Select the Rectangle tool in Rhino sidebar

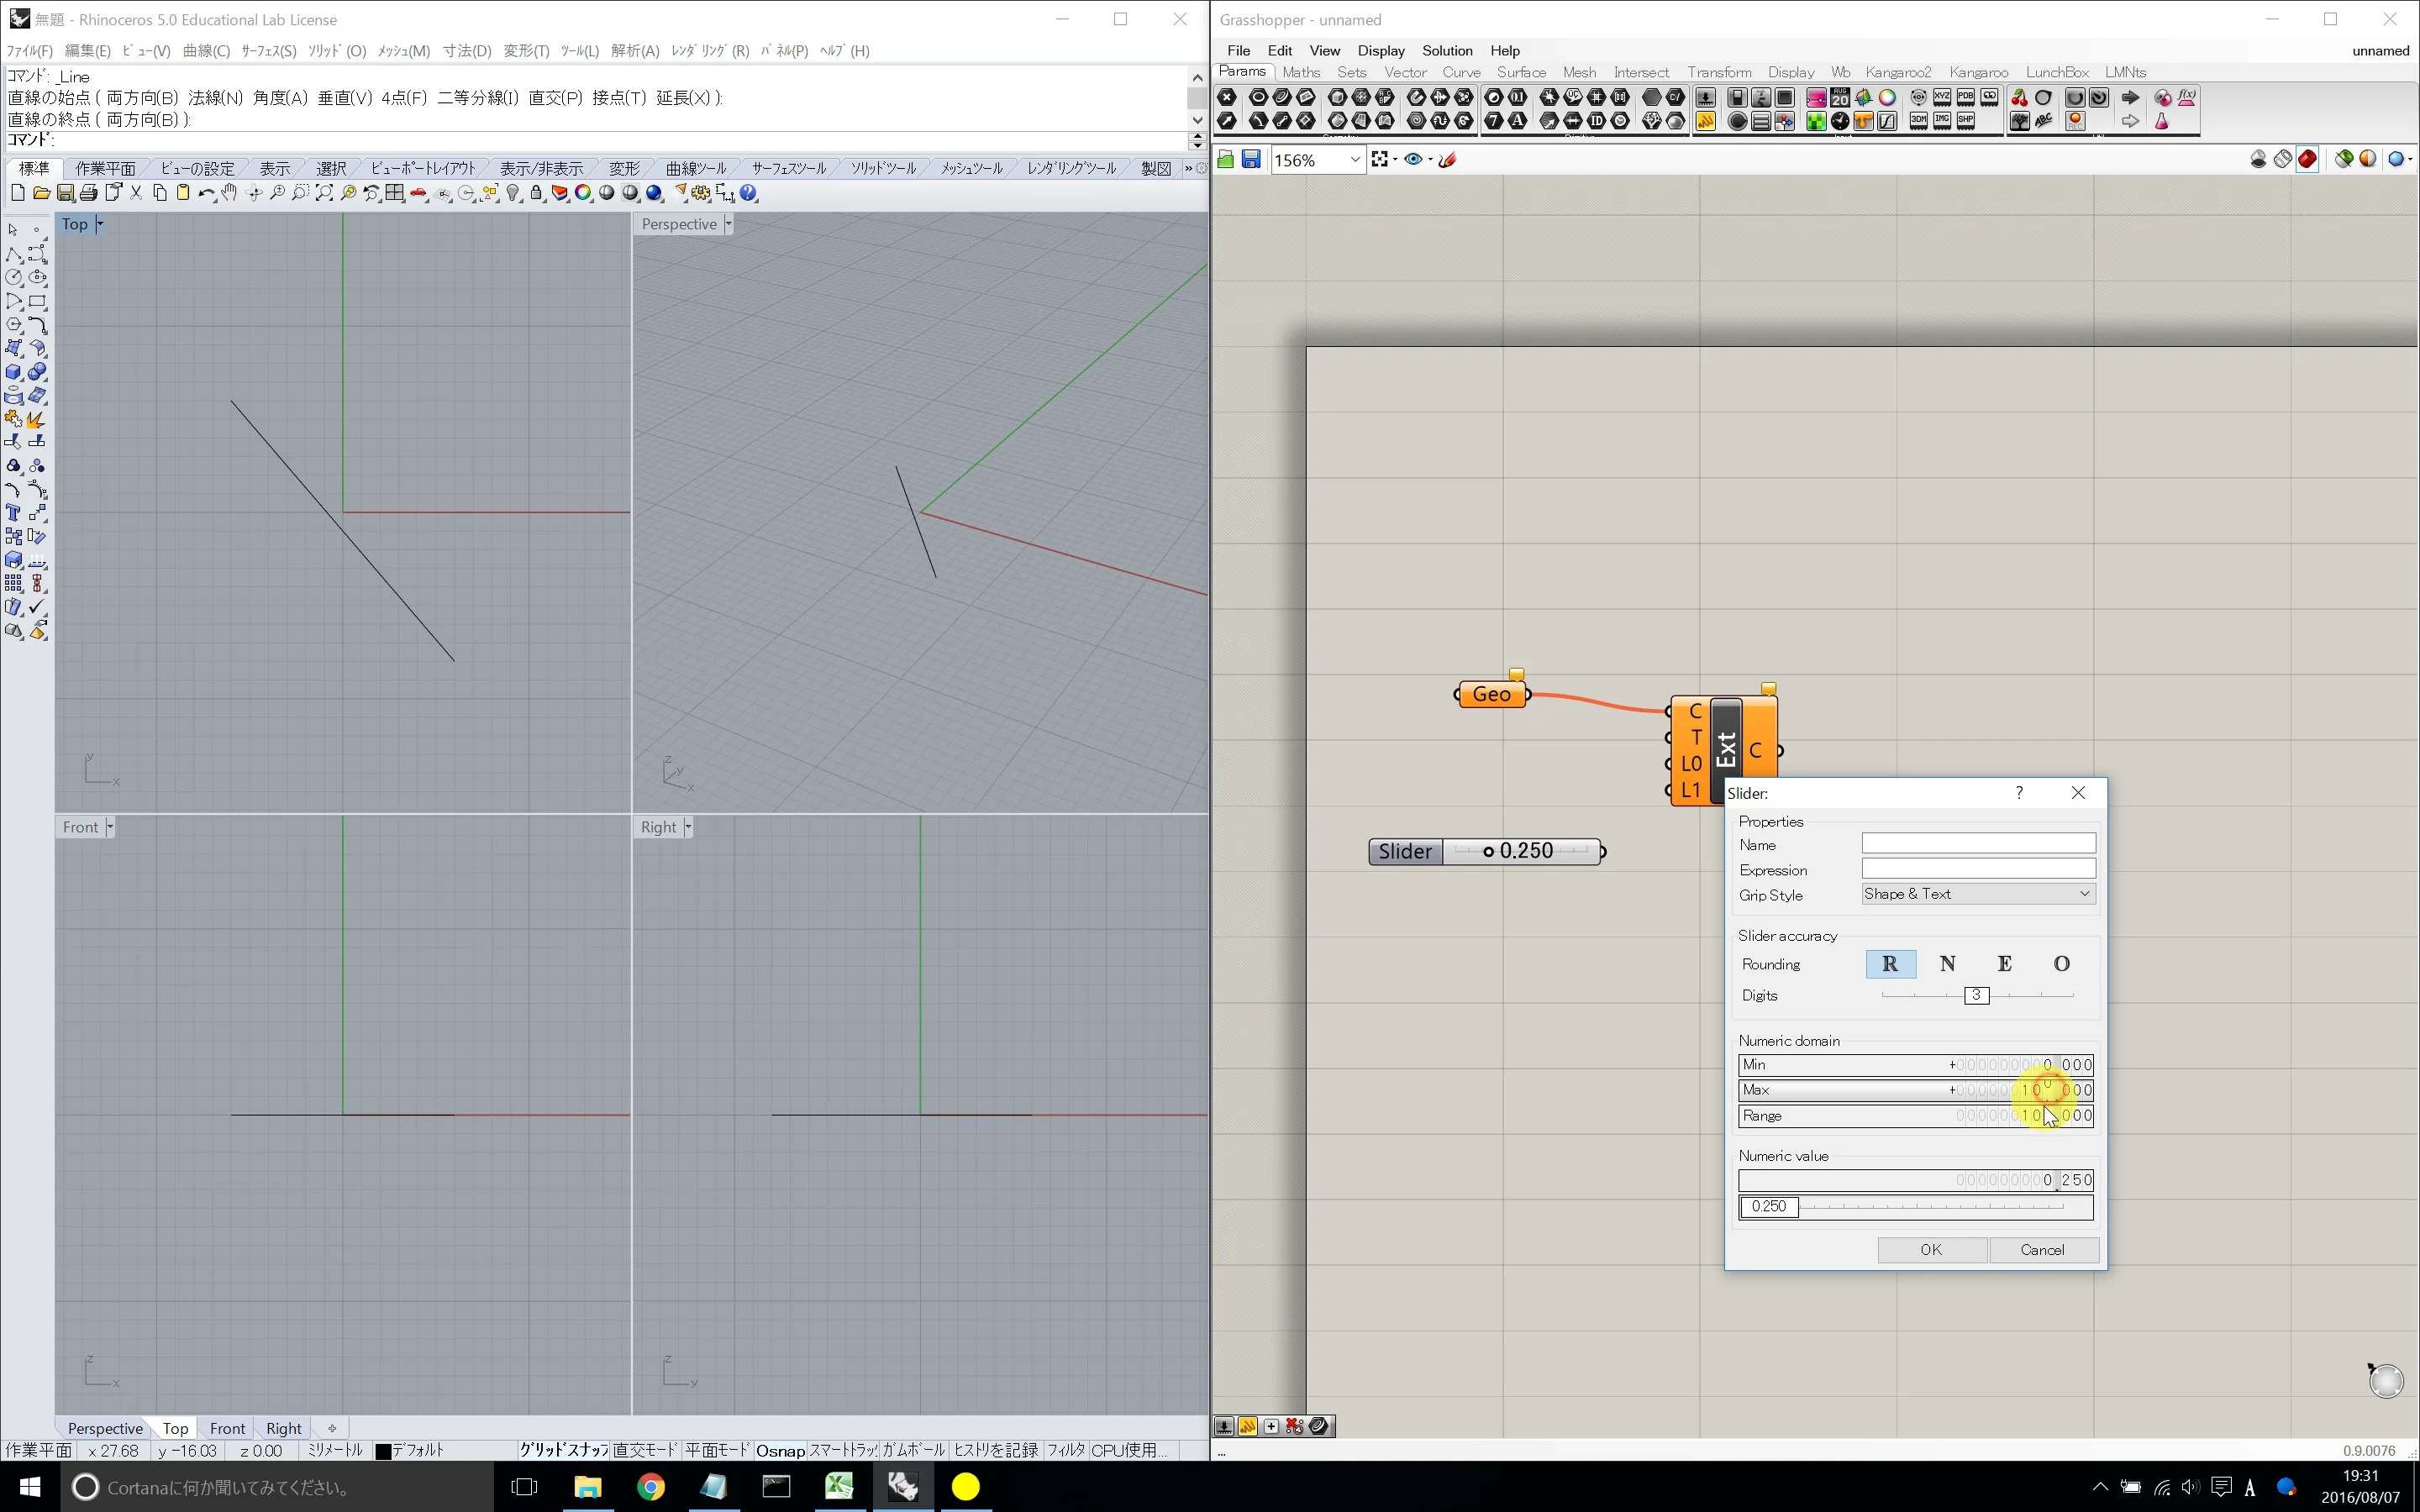point(38,302)
